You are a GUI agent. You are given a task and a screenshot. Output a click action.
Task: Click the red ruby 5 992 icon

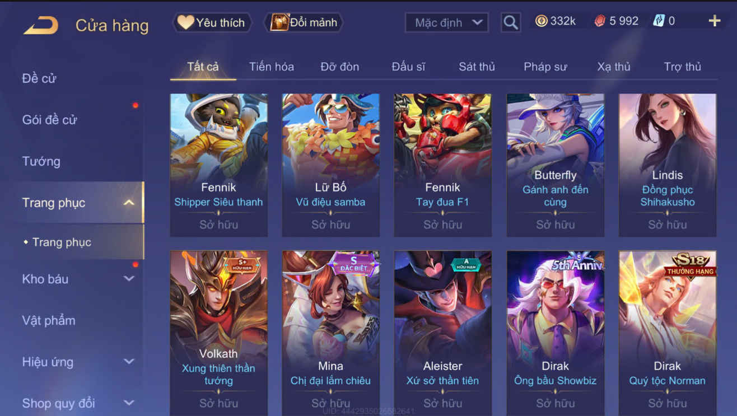pos(600,21)
